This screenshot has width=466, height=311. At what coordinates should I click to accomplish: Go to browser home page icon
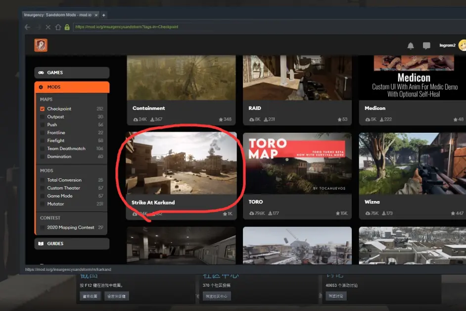point(58,27)
